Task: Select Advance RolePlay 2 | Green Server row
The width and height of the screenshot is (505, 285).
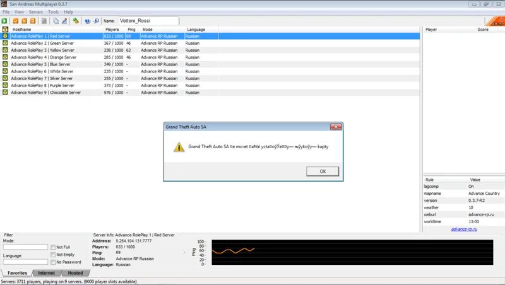Action: [x=210, y=43]
